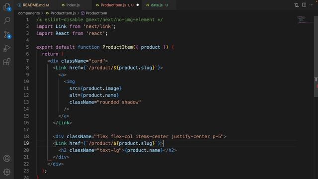318x179 pixels.
Task: Click ProductItem symbol in breadcrumb
Action: 96,13
